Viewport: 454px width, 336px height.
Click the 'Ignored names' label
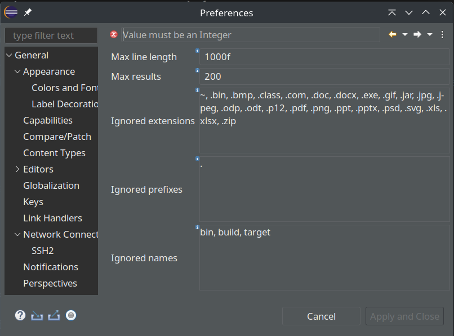144,258
